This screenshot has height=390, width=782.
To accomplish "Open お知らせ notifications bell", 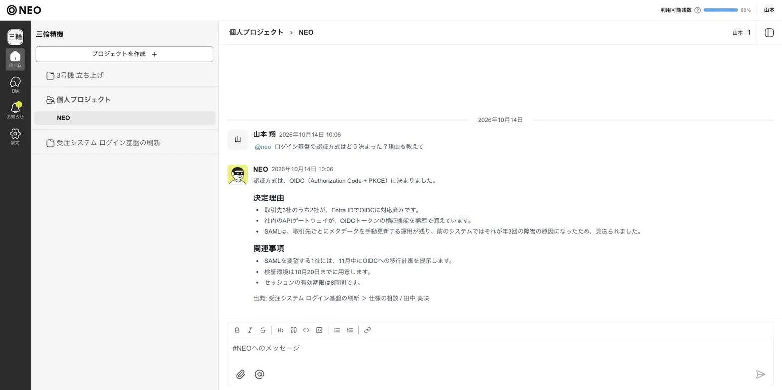I will click(15, 111).
